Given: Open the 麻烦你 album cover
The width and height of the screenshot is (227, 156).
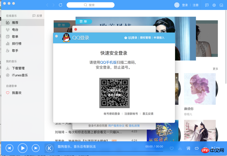Looking at the screenshot, I should (x=200, y=89).
